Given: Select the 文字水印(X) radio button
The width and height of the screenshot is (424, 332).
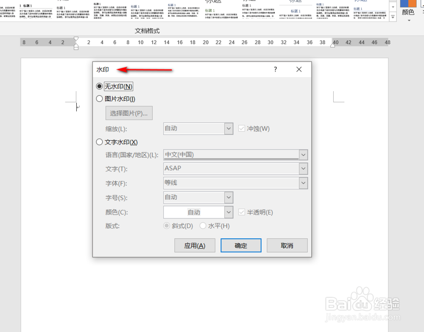Looking at the screenshot, I should pos(99,142).
